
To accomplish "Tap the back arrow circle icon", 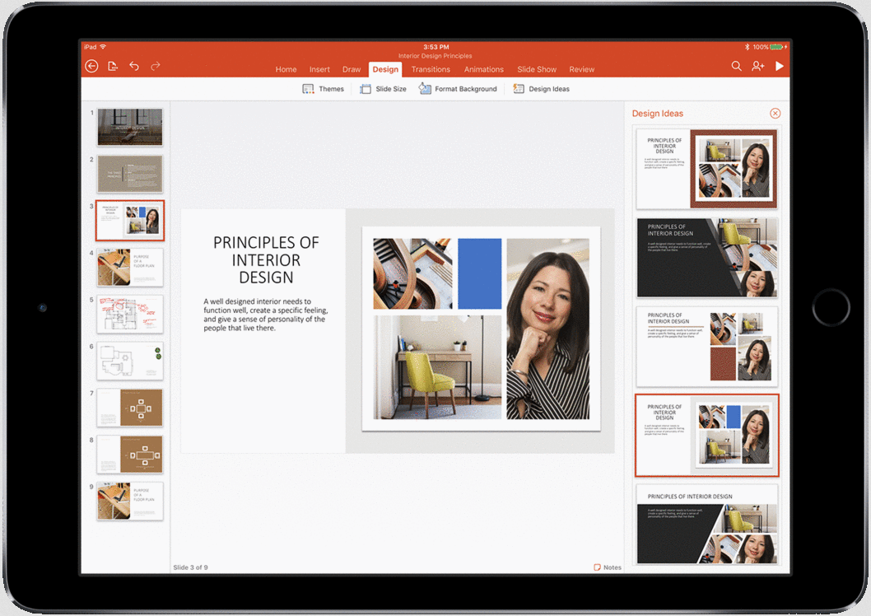I will (91, 66).
